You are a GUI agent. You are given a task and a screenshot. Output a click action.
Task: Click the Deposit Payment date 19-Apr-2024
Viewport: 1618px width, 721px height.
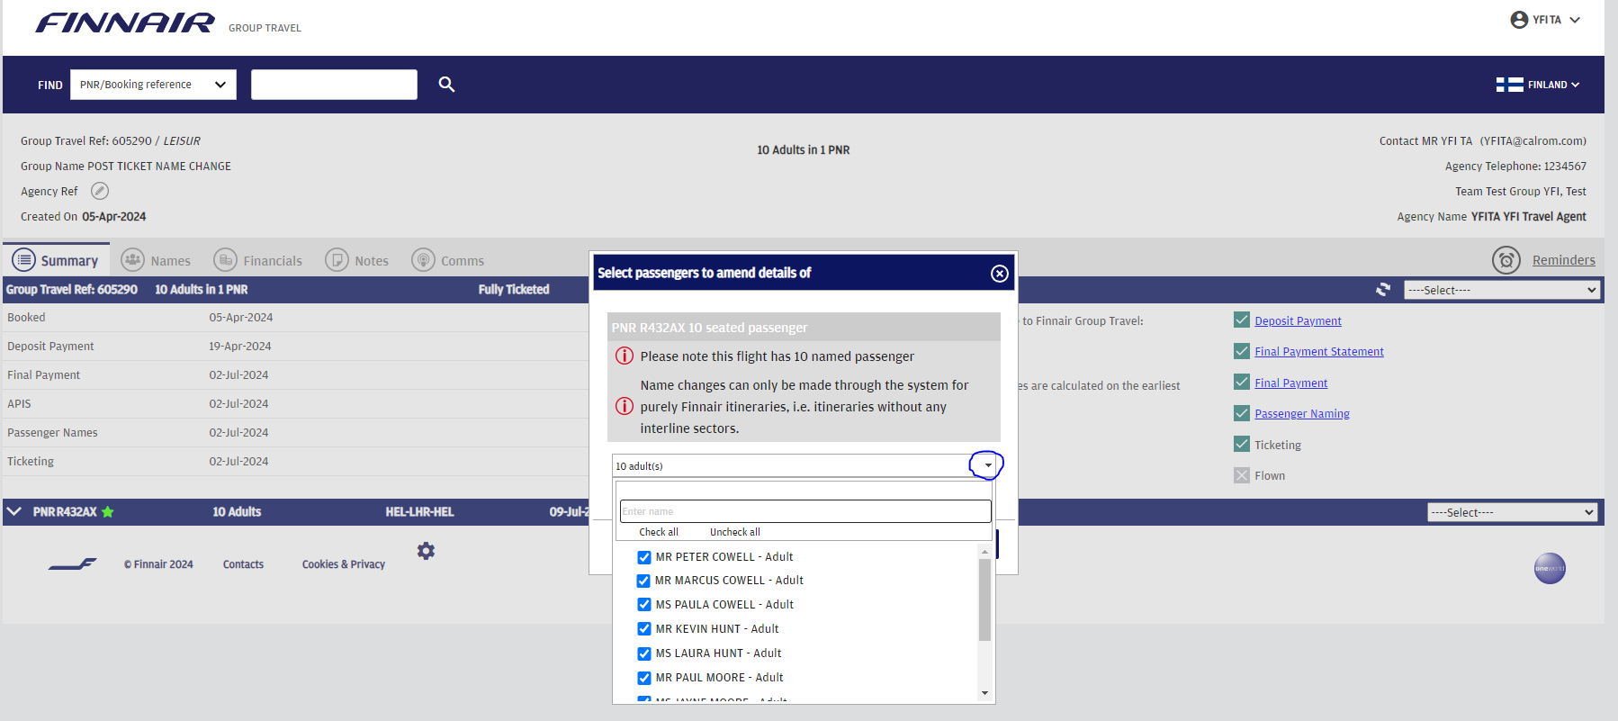[240, 347]
